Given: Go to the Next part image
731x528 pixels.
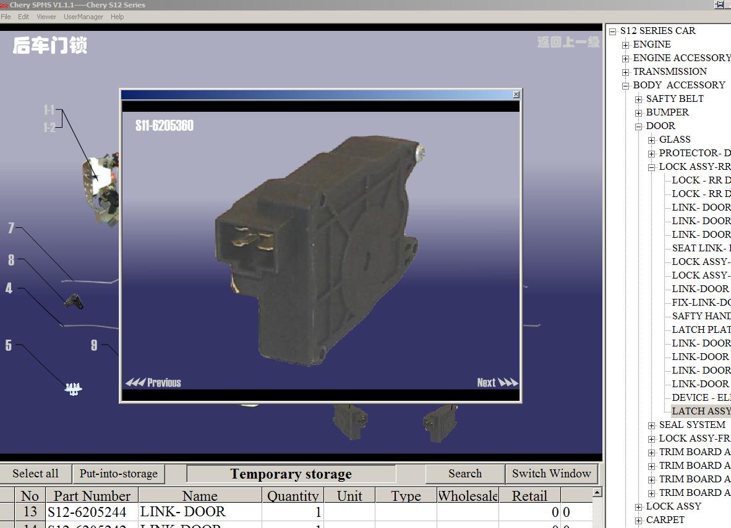Looking at the screenshot, I should pyautogui.click(x=497, y=383).
